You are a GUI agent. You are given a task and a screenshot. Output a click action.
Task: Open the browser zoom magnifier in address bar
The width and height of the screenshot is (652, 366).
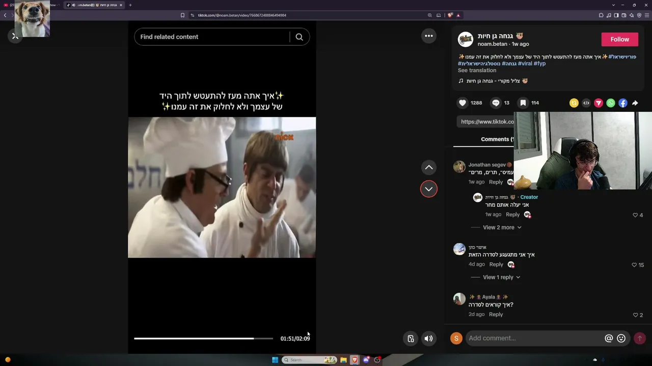[x=430, y=15]
